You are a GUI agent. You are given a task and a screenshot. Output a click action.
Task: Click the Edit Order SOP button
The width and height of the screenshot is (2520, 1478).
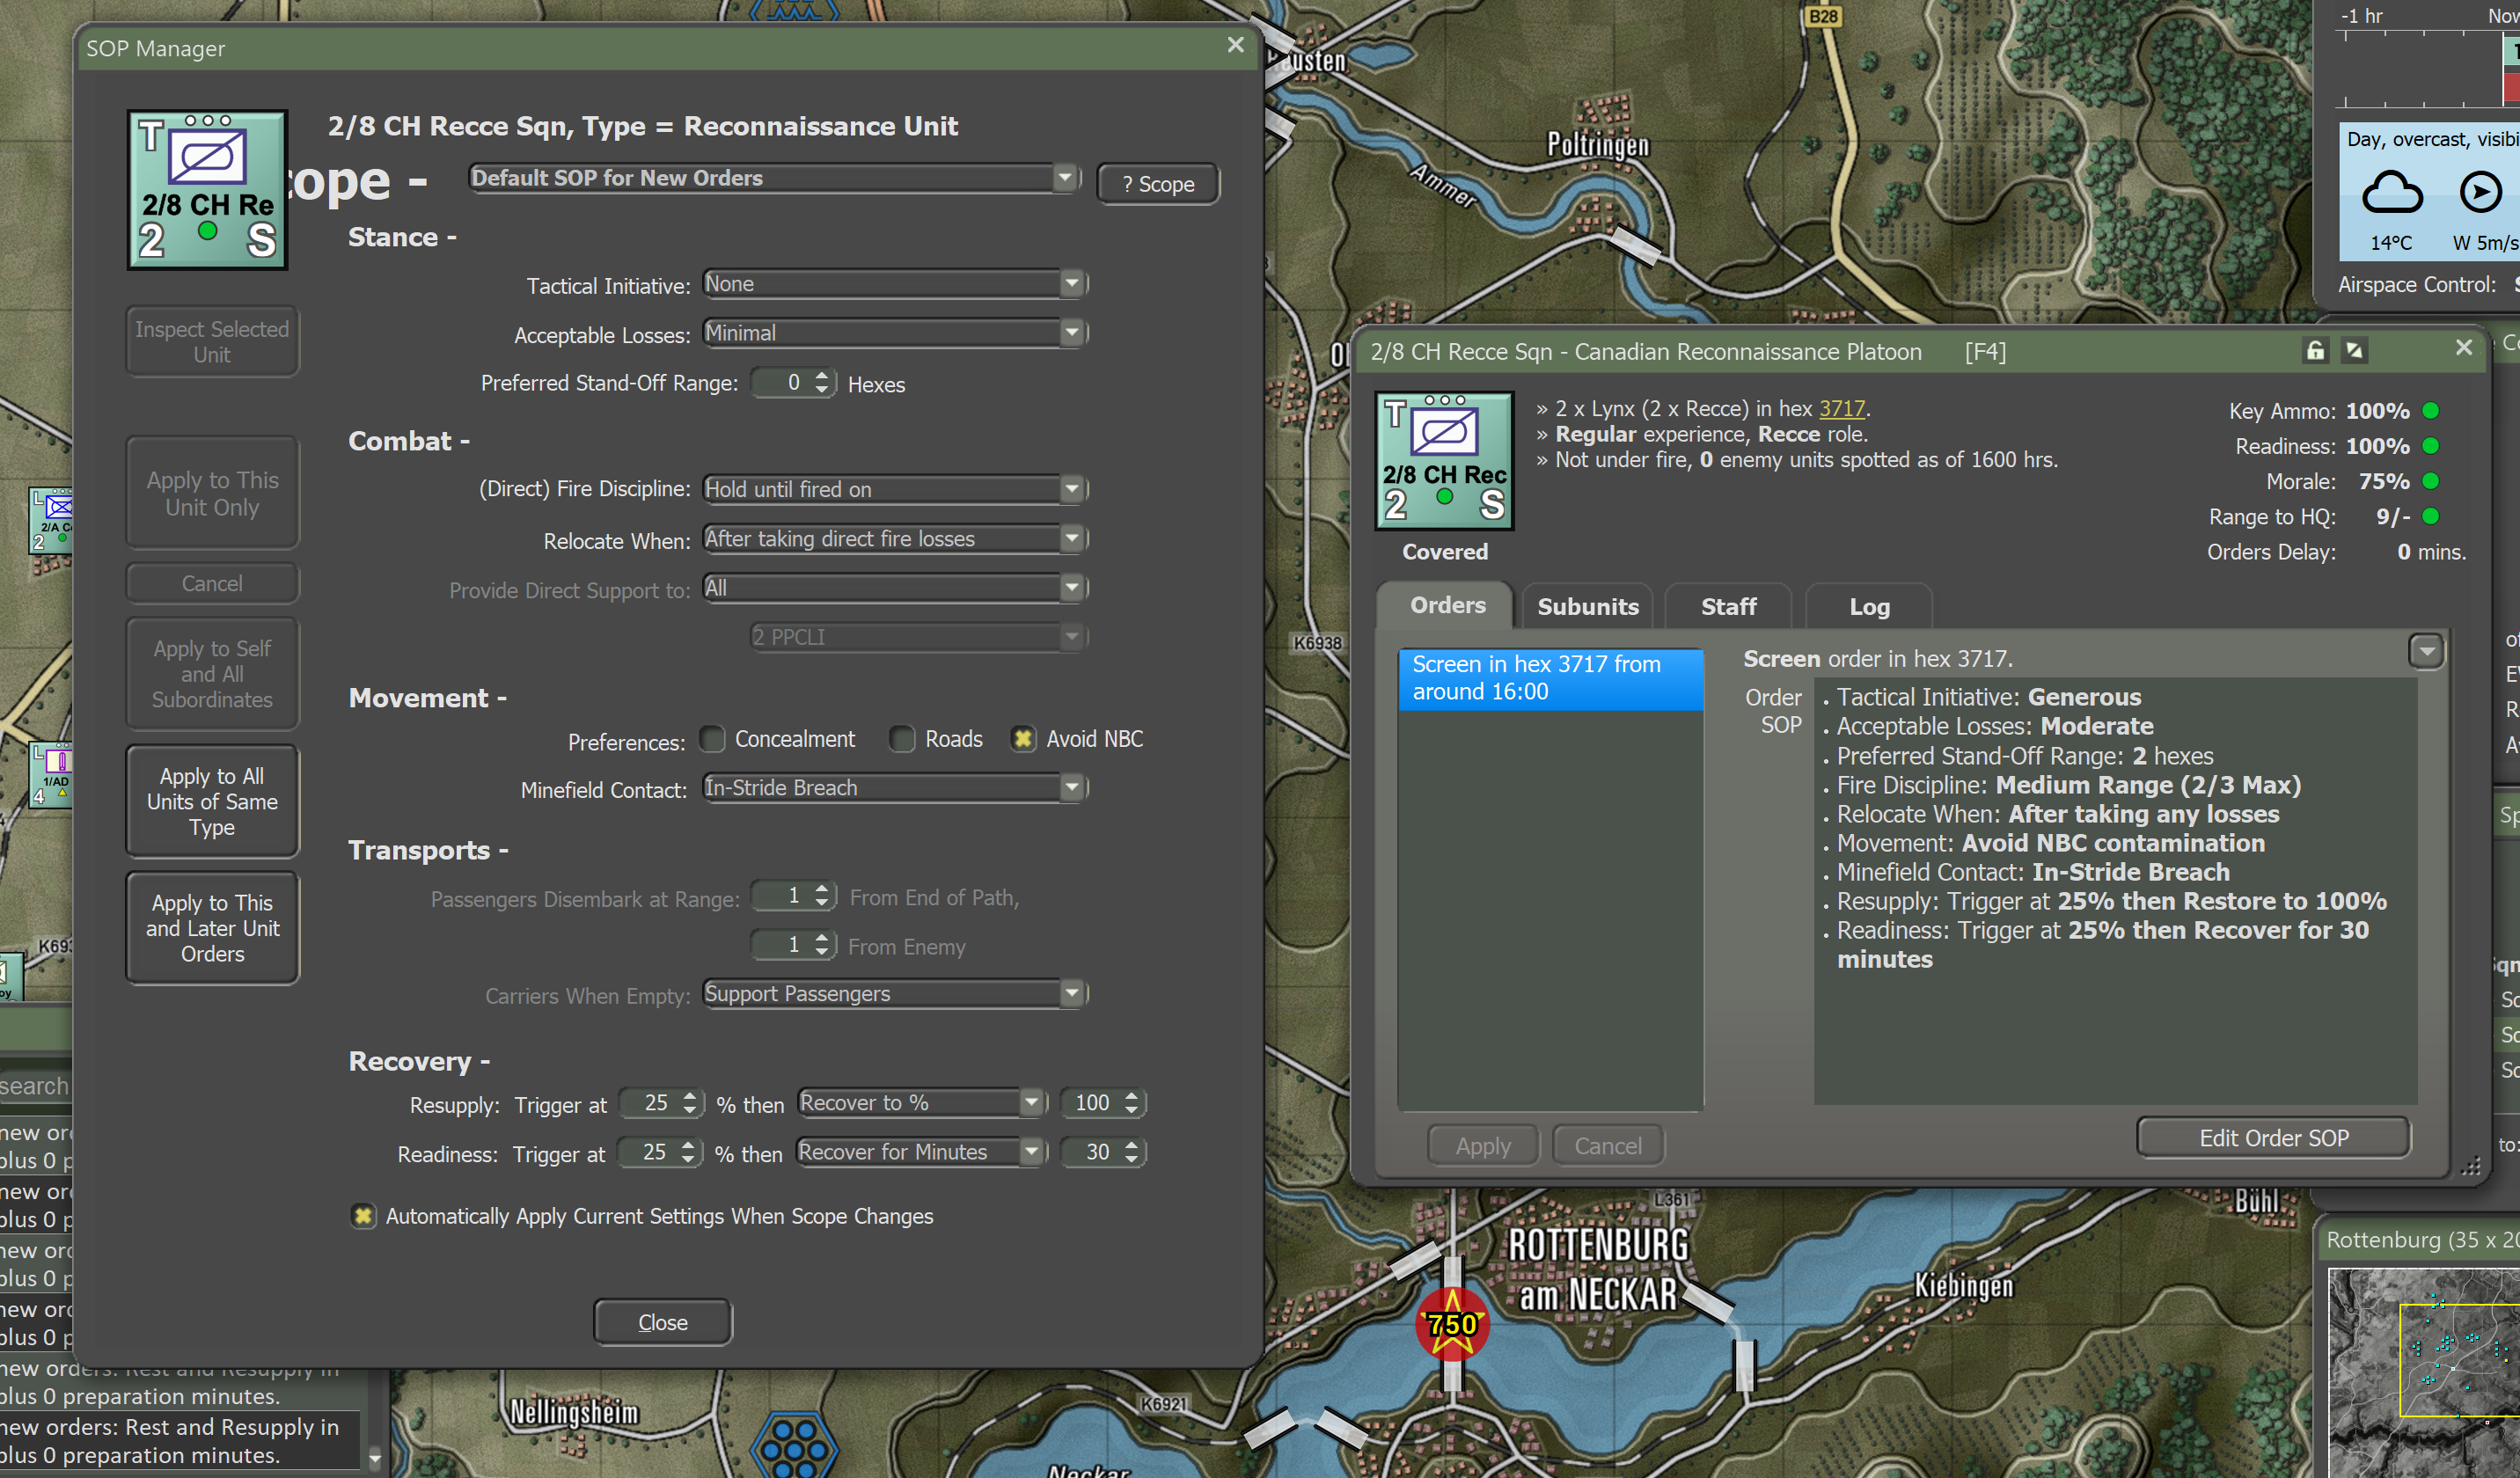coord(2273,1138)
